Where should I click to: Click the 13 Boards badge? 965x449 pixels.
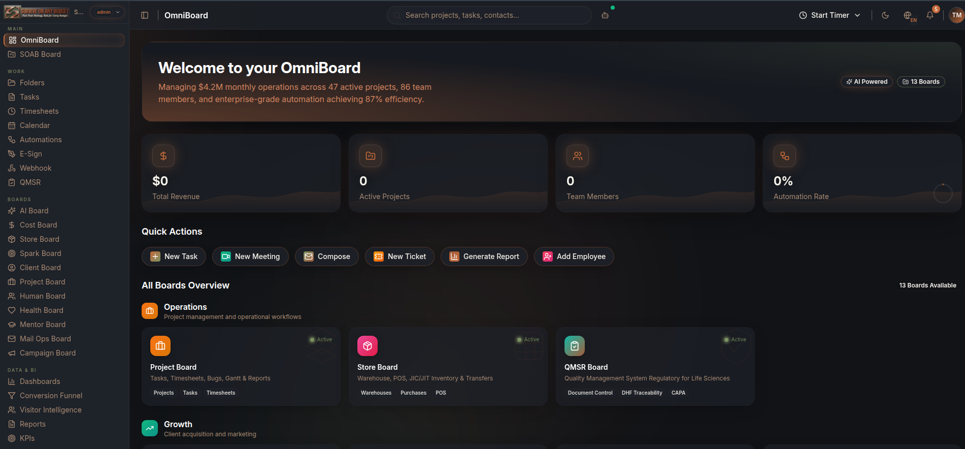(x=921, y=82)
